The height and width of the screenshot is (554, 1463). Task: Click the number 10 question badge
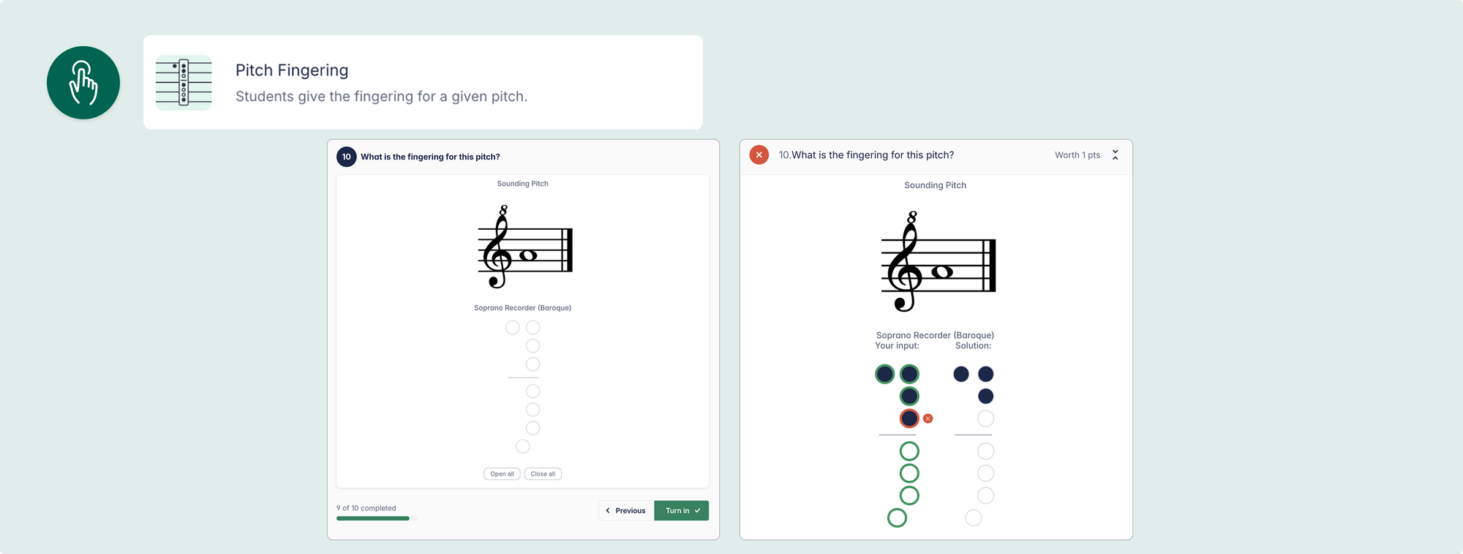coord(346,157)
